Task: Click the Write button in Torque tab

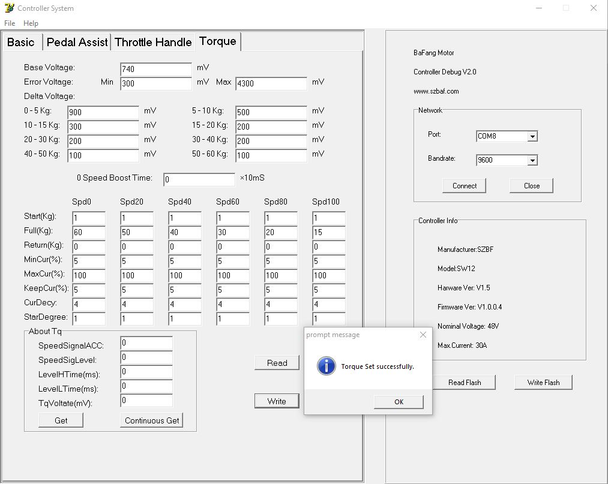Action: pyautogui.click(x=277, y=401)
